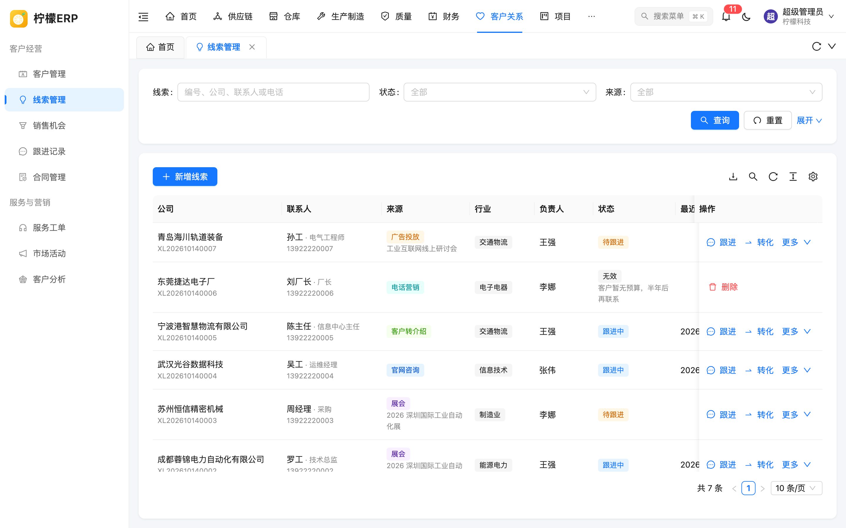
Task: Open 跟进记录 in the sidebar
Action: (64, 152)
